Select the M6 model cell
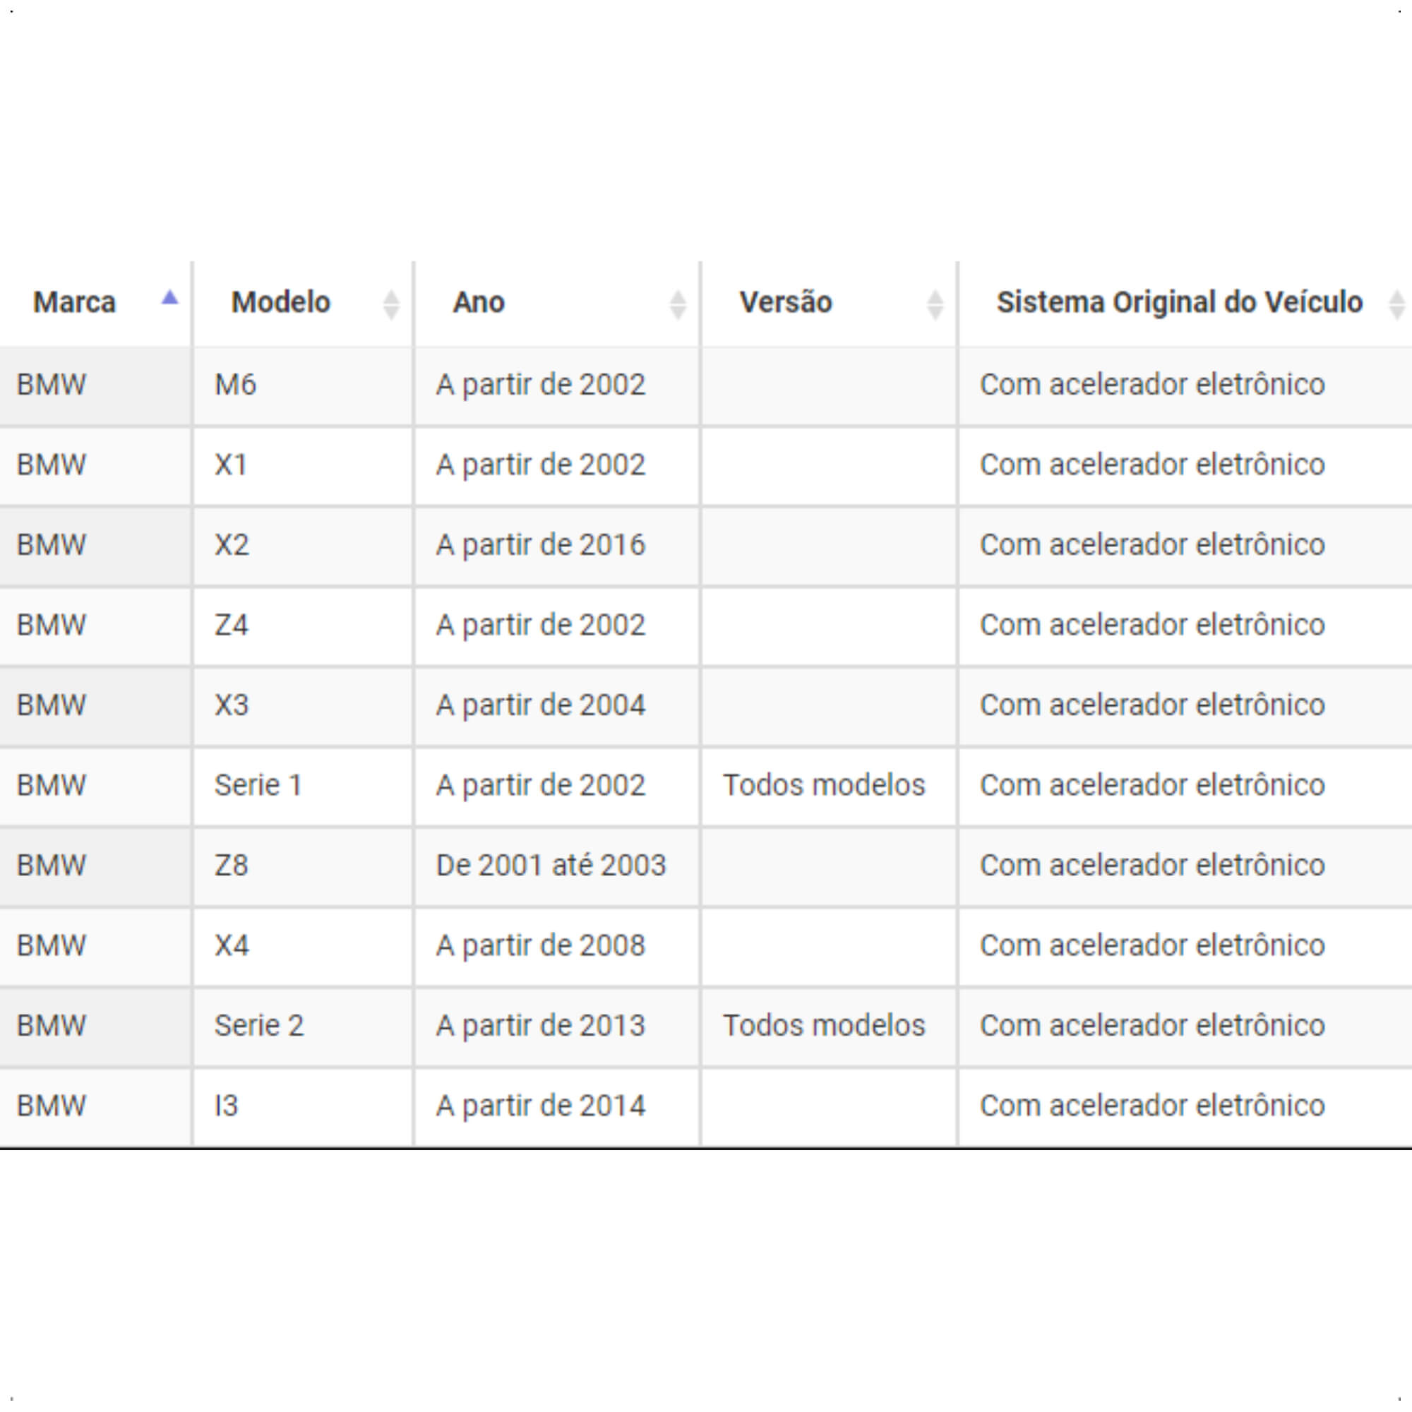Image resolution: width=1412 pixels, height=1412 pixels. click(x=304, y=386)
